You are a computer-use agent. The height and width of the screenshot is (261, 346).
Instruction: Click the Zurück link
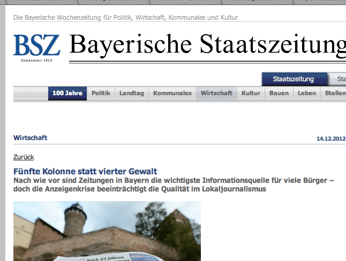[24, 157]
